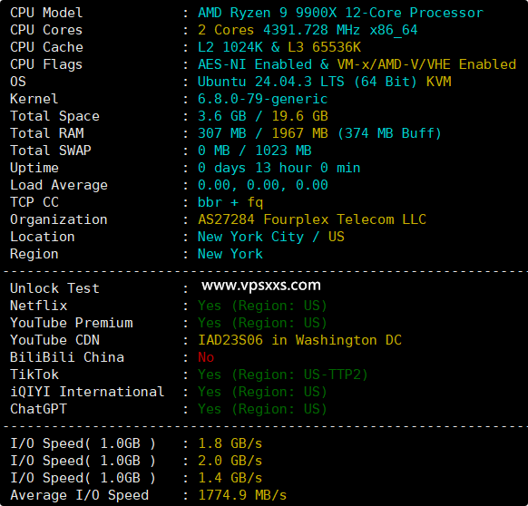Click the ChatGPT Yes (Region: US) result
Image resolution: width=528 pixels, height=506 pixels.
point(262,409)
